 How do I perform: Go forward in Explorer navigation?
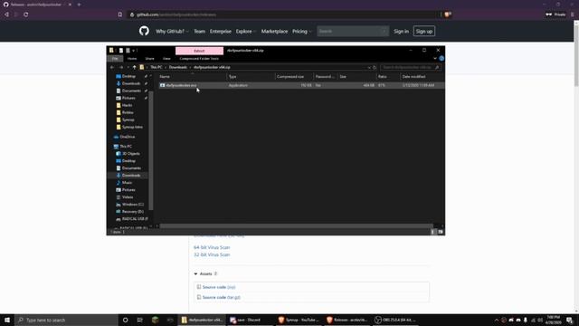[121, 67]
